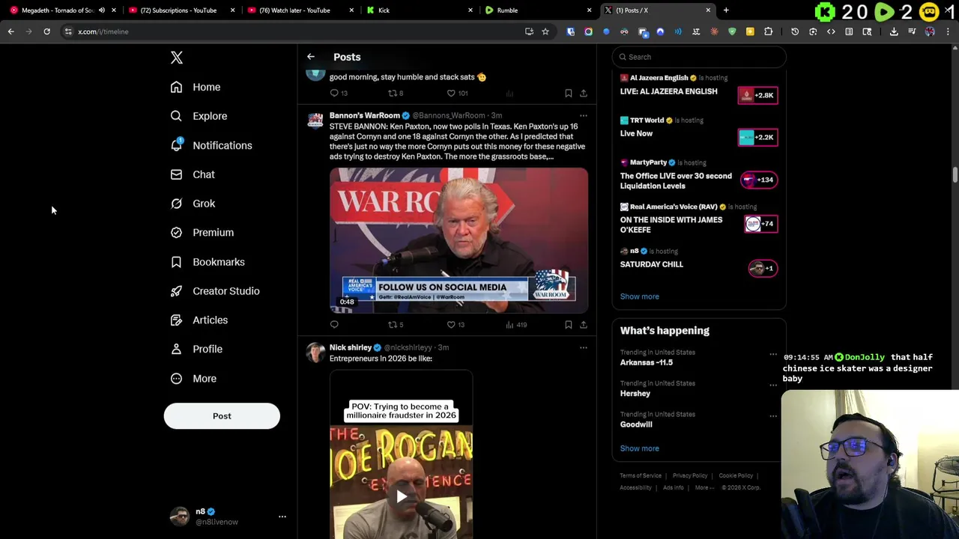The image size is (959, 539).
Task: Open Grok from the sidebar
Action: [193, 204]
